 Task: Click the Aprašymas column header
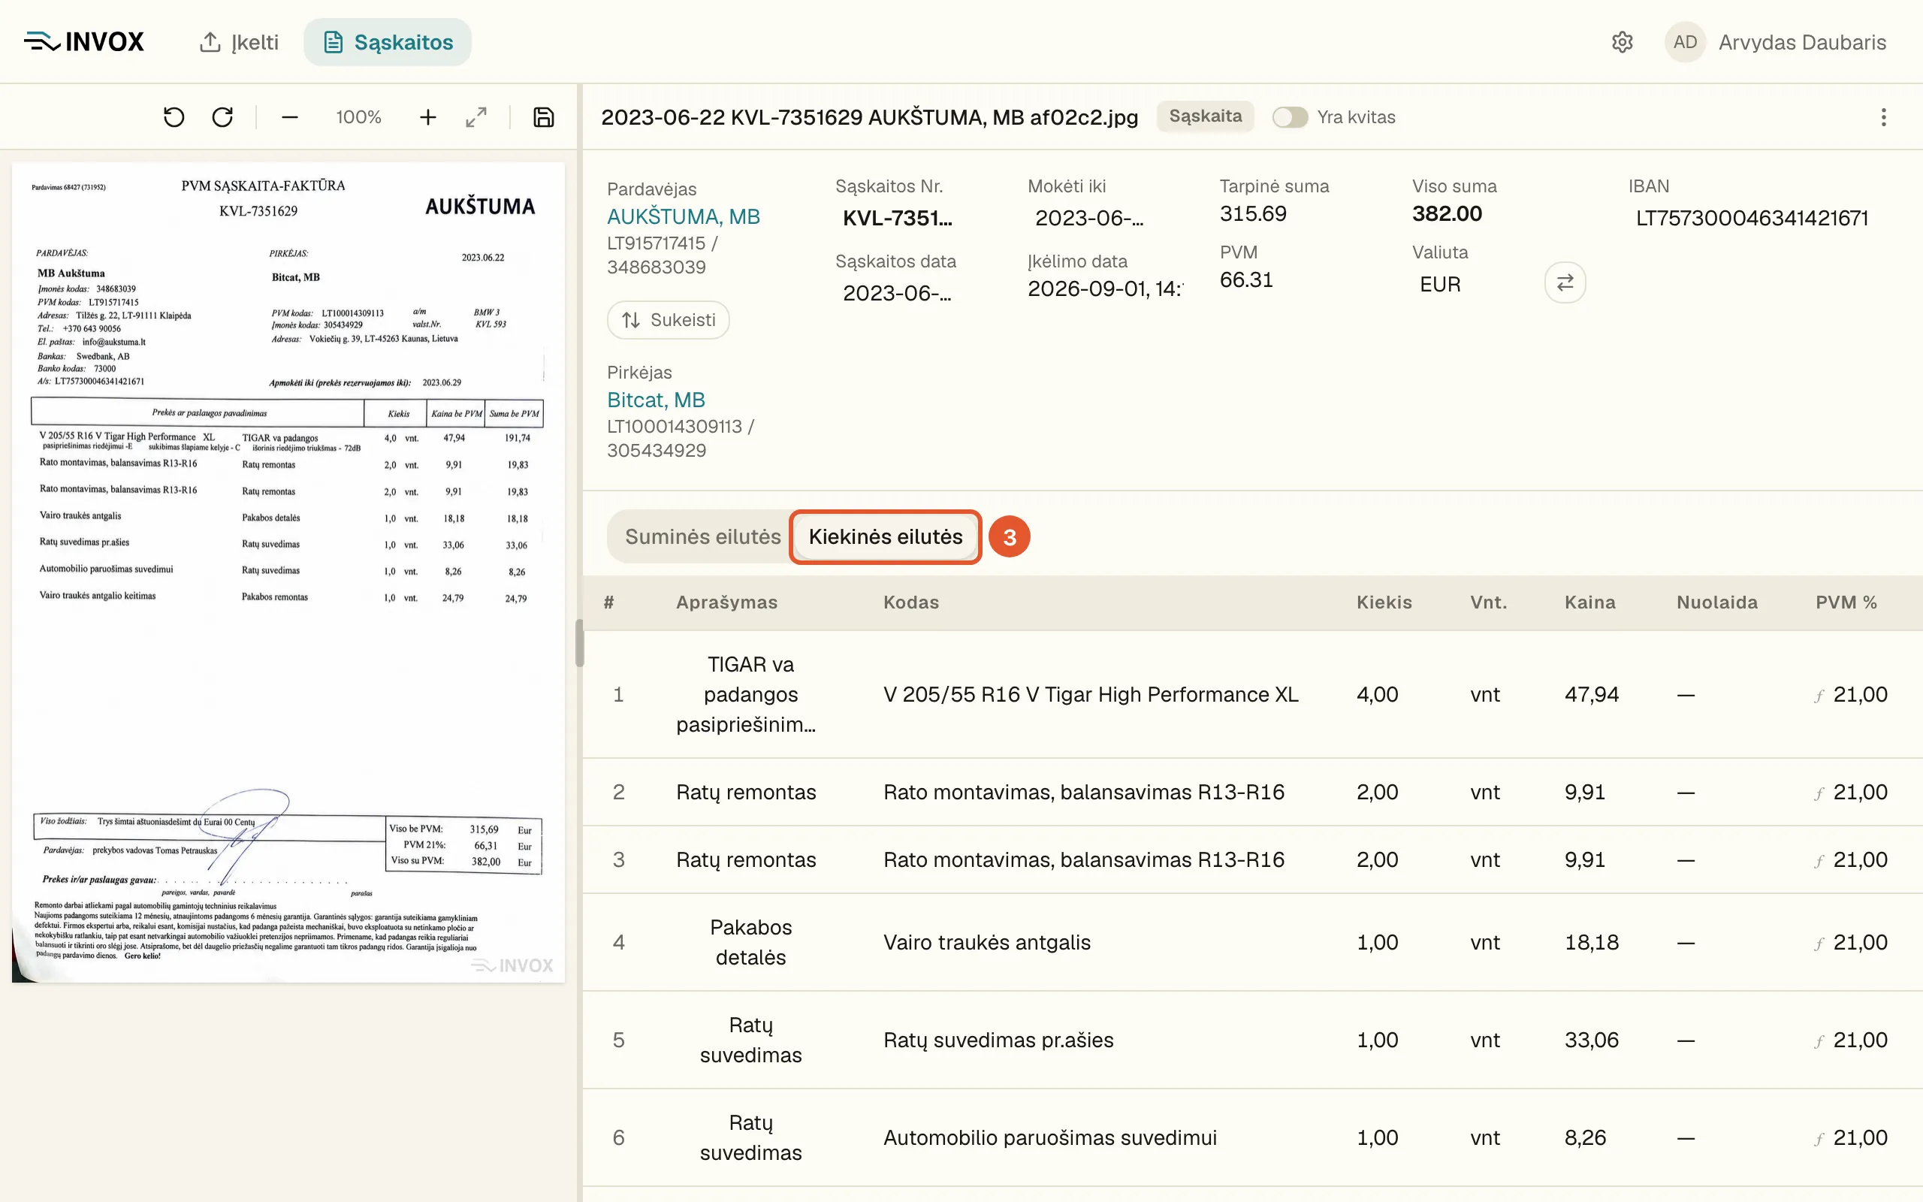tap(726, 603)
